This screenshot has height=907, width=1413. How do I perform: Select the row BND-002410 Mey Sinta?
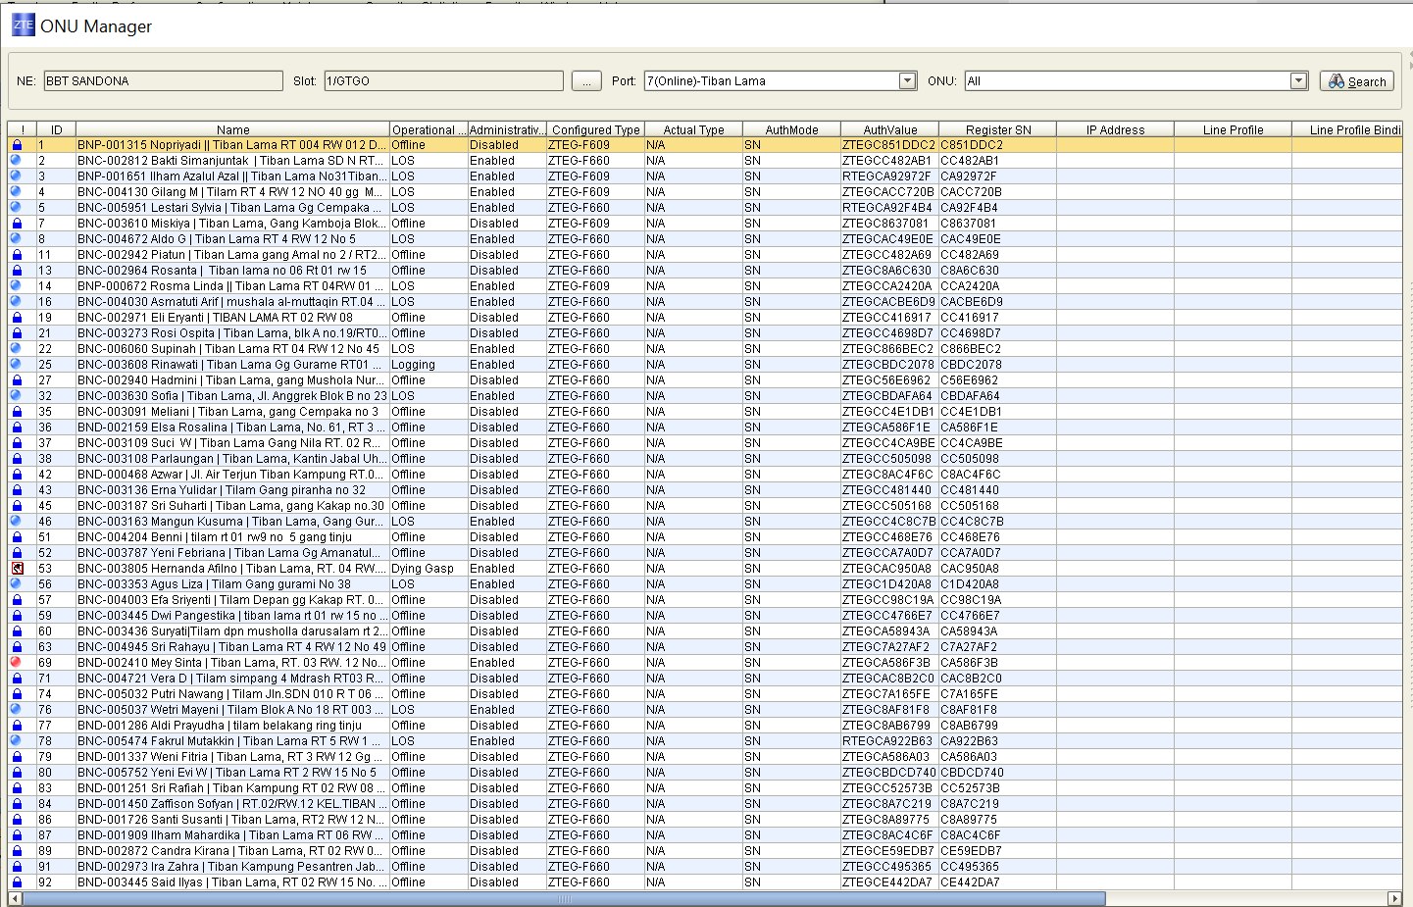click(705, 663)
